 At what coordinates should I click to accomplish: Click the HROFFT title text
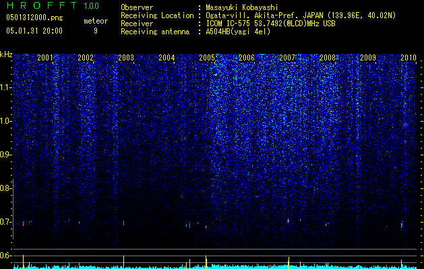[42, 5]
